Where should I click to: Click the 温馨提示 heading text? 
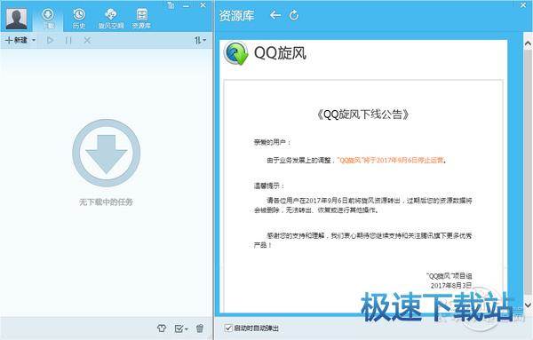[269, 186]
